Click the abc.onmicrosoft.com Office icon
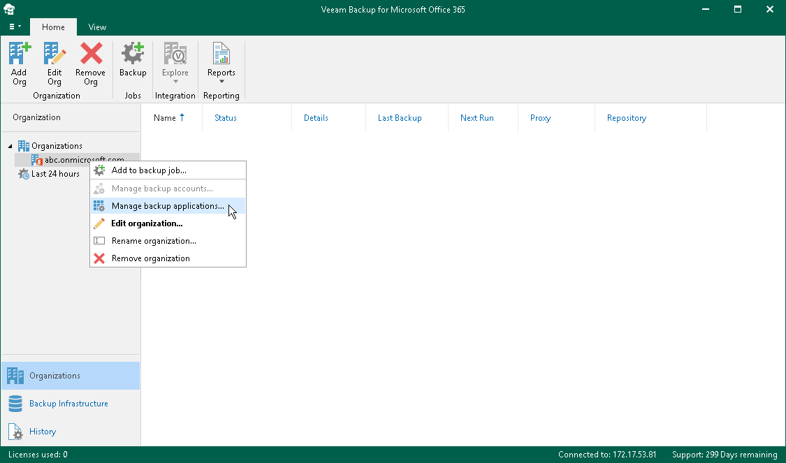Screen dimensions: 786x463 pyautogui.click(x=36, y=160)
